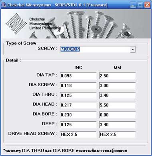Click the mm DRIVE HEAD SCREW field
This screenshot has width=152, height=156.
(x=117, y=134)
